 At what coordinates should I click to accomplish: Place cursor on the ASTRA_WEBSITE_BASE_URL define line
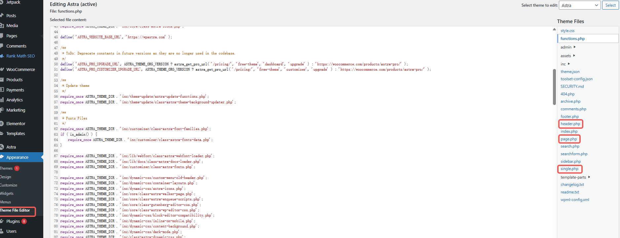pos(116,37)
